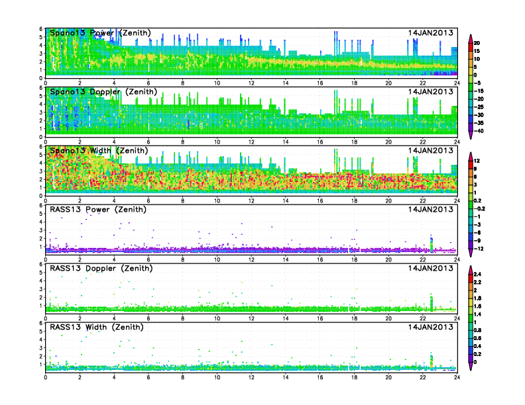
Task: Click hour 6 tick label under Spano13 Doppler panel
Action: click(x=148, y=142)
